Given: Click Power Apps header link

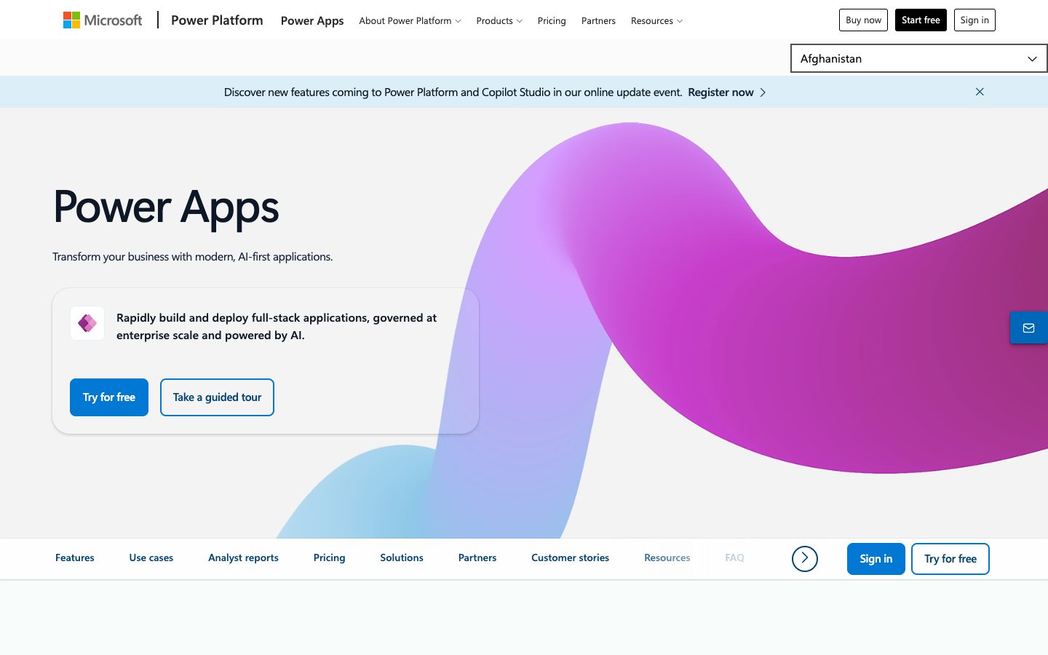Looking at the screenshot, I should pos(312,21).
